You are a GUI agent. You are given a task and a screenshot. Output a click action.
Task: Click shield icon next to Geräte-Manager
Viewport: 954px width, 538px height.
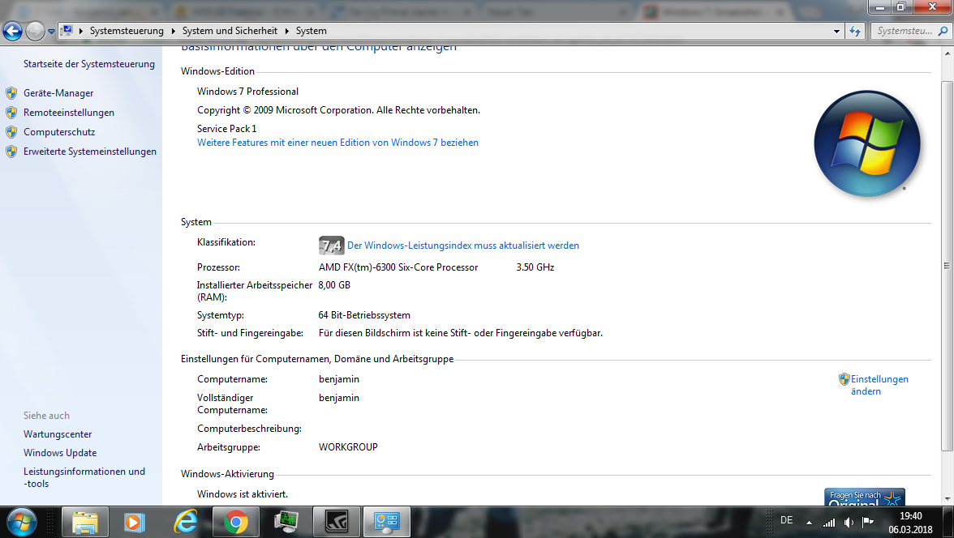click(x=11, y=93)
